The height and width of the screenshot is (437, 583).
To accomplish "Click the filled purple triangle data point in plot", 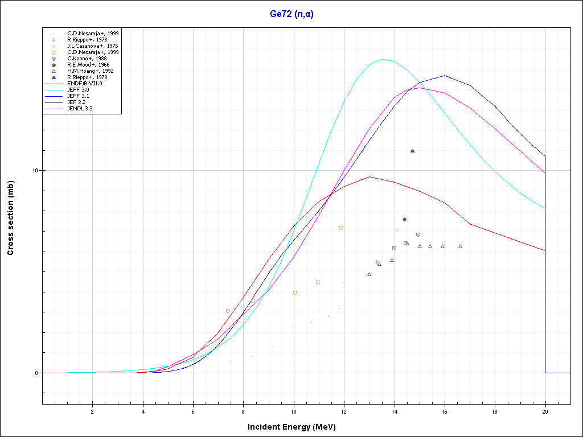I will [x=412, y=151].
